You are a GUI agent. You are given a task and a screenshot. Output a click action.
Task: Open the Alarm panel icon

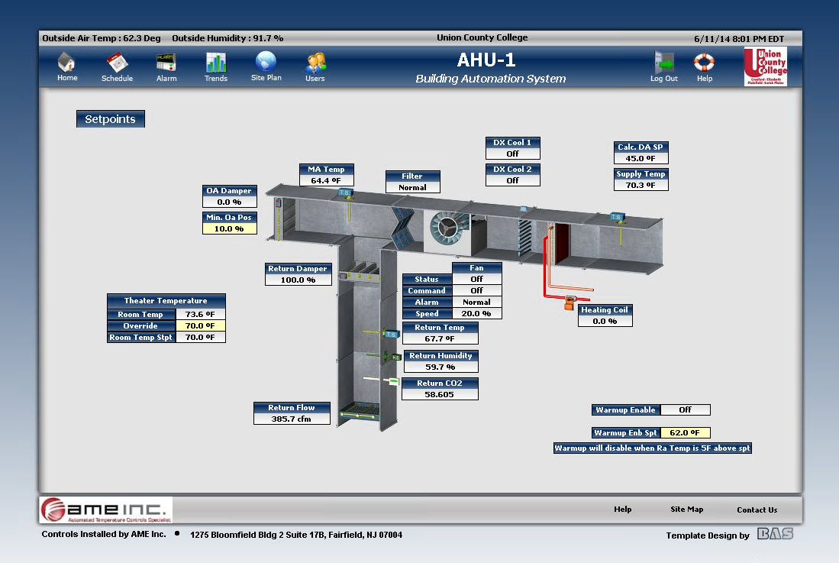coord(166,63)
